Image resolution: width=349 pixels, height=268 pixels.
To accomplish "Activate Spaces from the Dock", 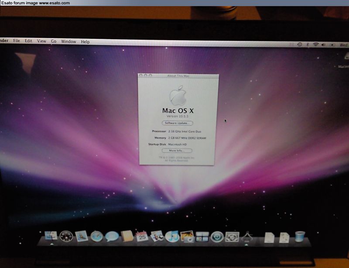I will (x=202, y=237).
